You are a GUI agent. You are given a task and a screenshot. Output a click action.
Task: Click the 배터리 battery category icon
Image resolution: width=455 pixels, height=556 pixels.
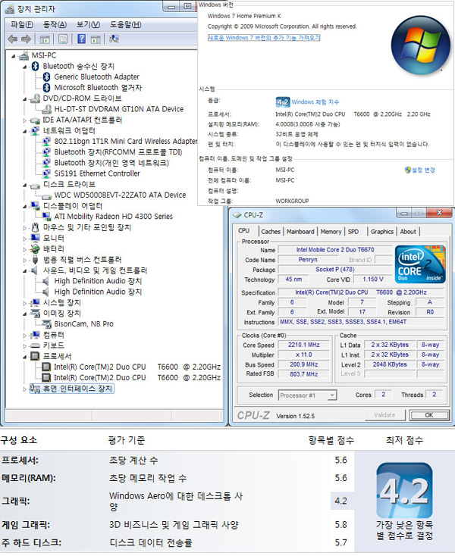coord(35,249)
